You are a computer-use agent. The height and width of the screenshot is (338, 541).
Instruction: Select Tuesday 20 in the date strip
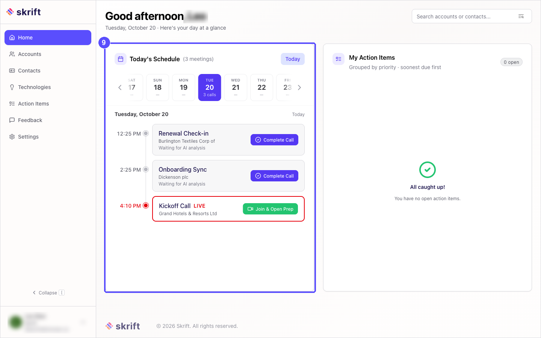210,88
